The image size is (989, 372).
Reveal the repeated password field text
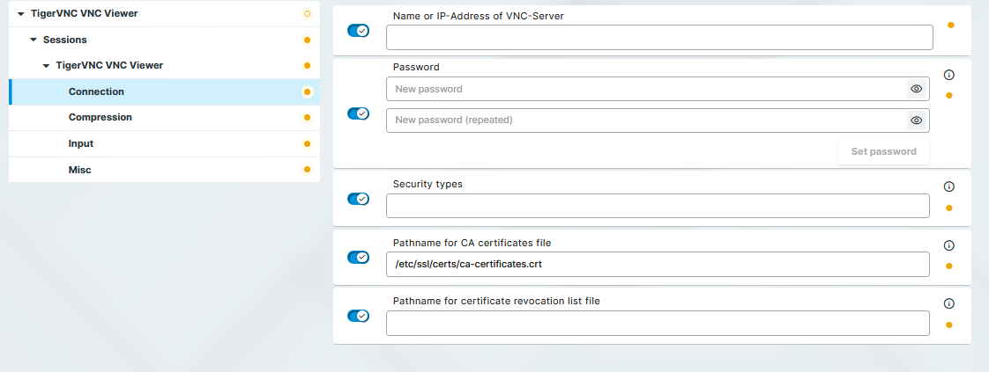[x=917, y=120]
